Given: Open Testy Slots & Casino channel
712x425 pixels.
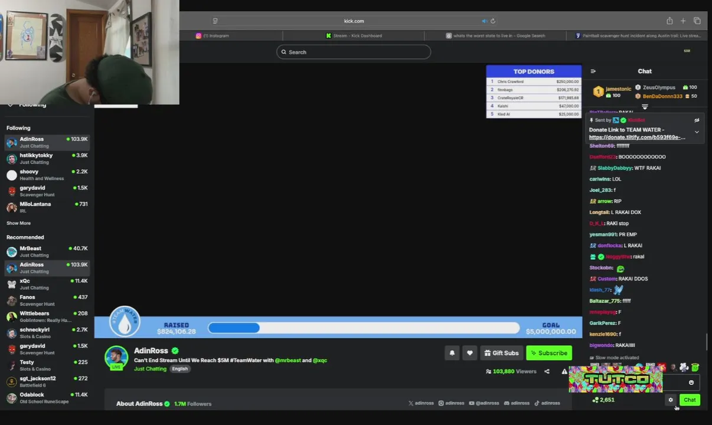Looking at the screenshot, I should pos(47,365).
